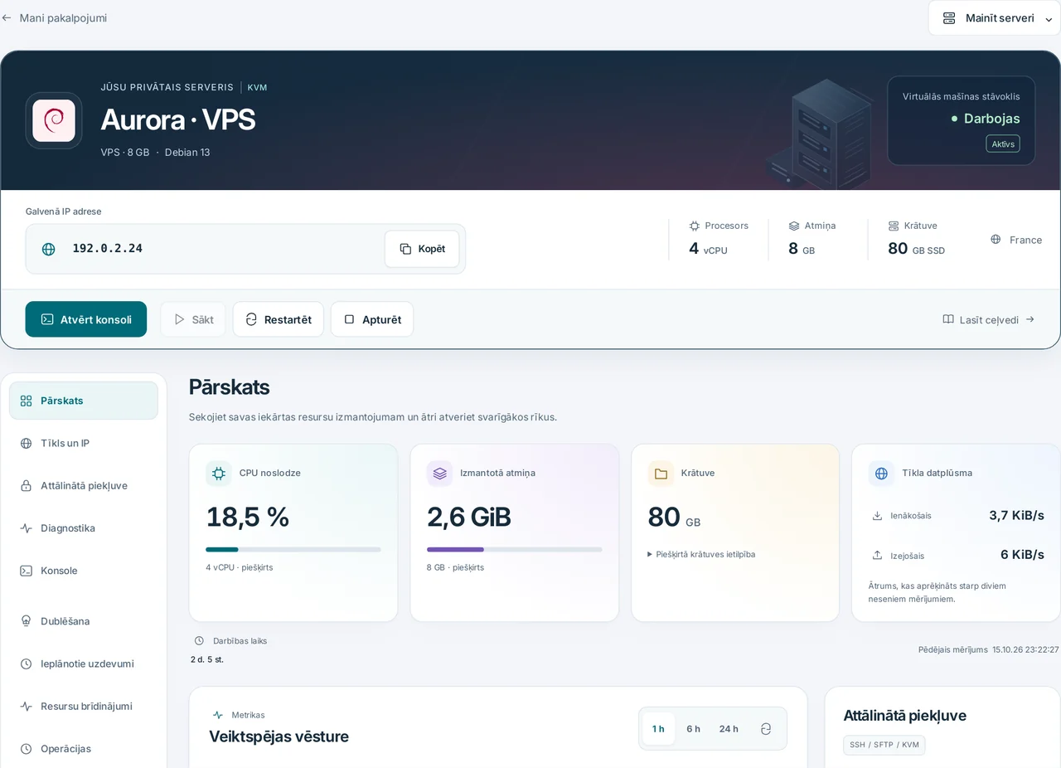Open the console with Atvērt konsoli
The width and height of the screenshot is (1061, 768).
pos(86,319)
